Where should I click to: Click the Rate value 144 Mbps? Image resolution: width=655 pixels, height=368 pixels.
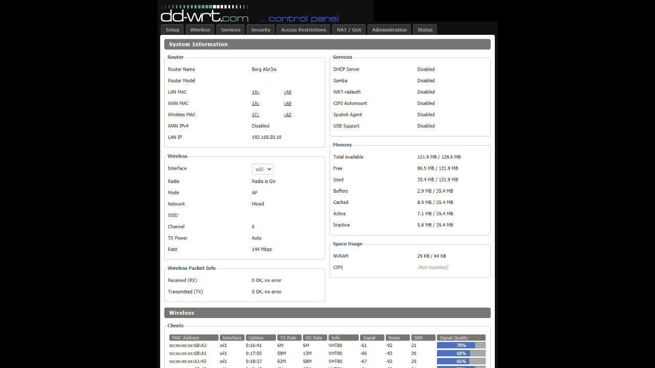click(261, 249)
